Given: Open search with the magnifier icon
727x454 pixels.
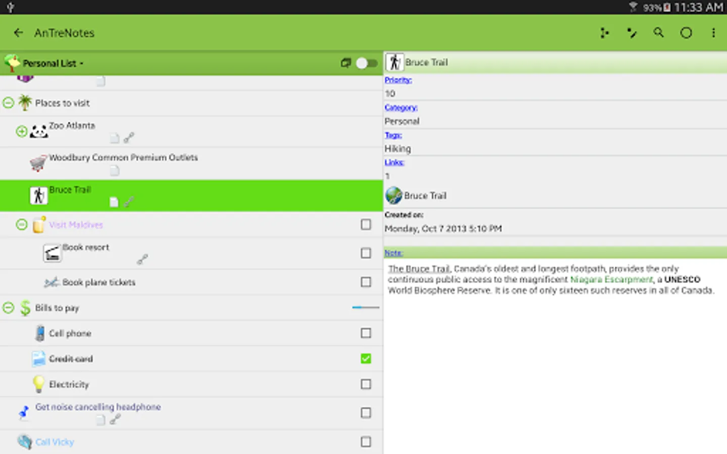Looking at the screenshot, I should pos(658,33).
